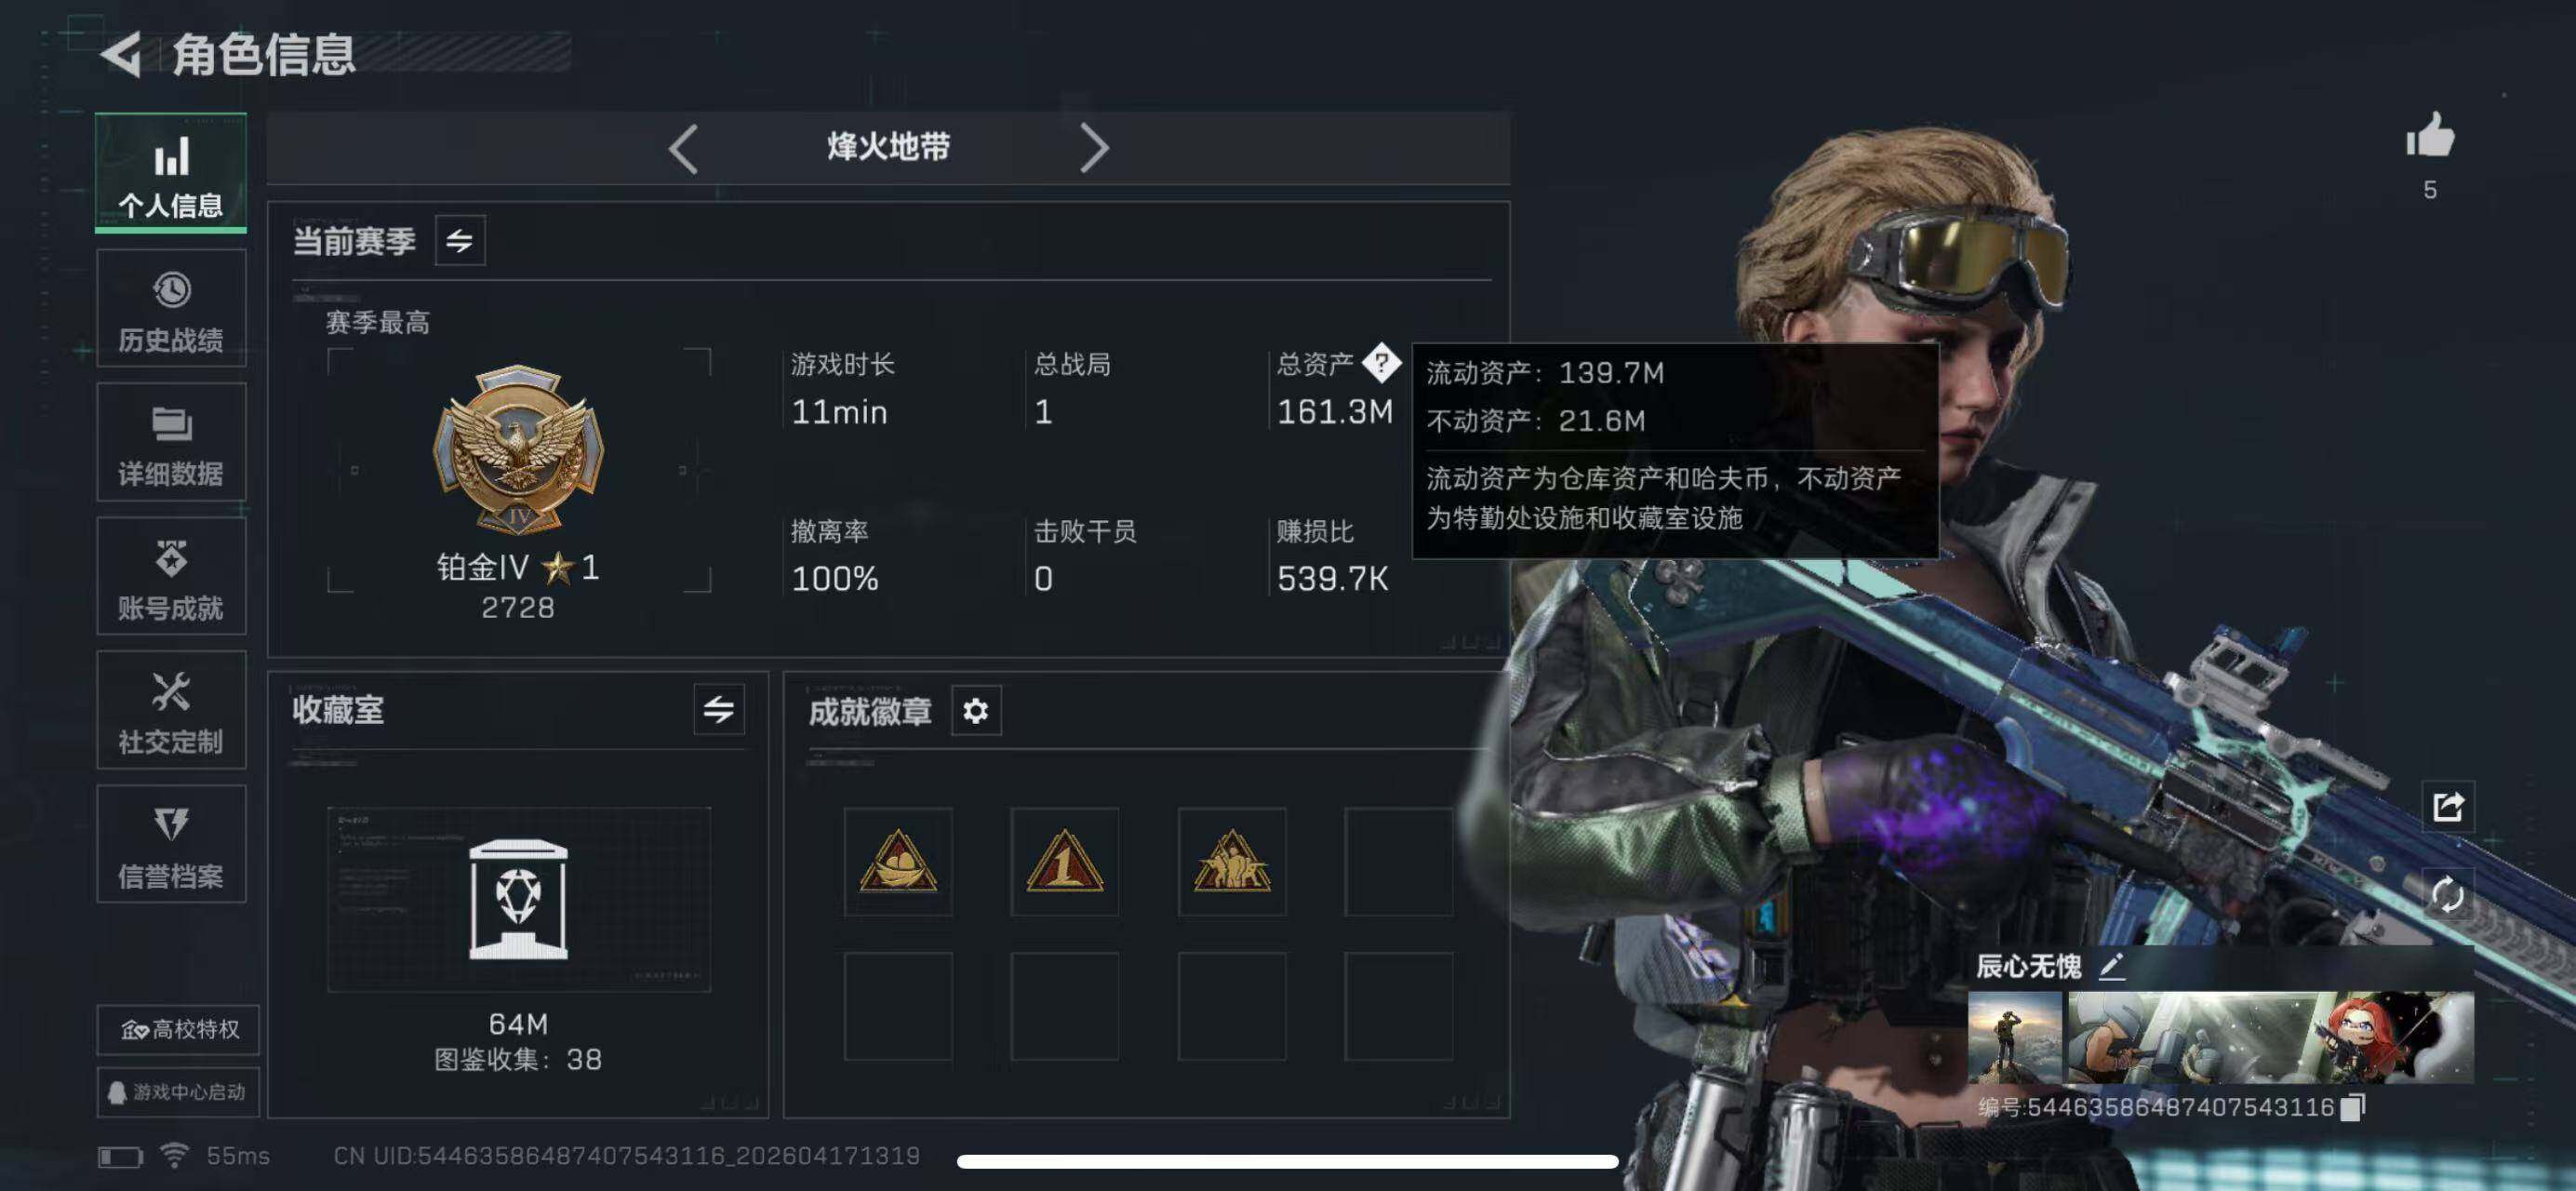Switch the collection room display with the toggle

point(718,710)
